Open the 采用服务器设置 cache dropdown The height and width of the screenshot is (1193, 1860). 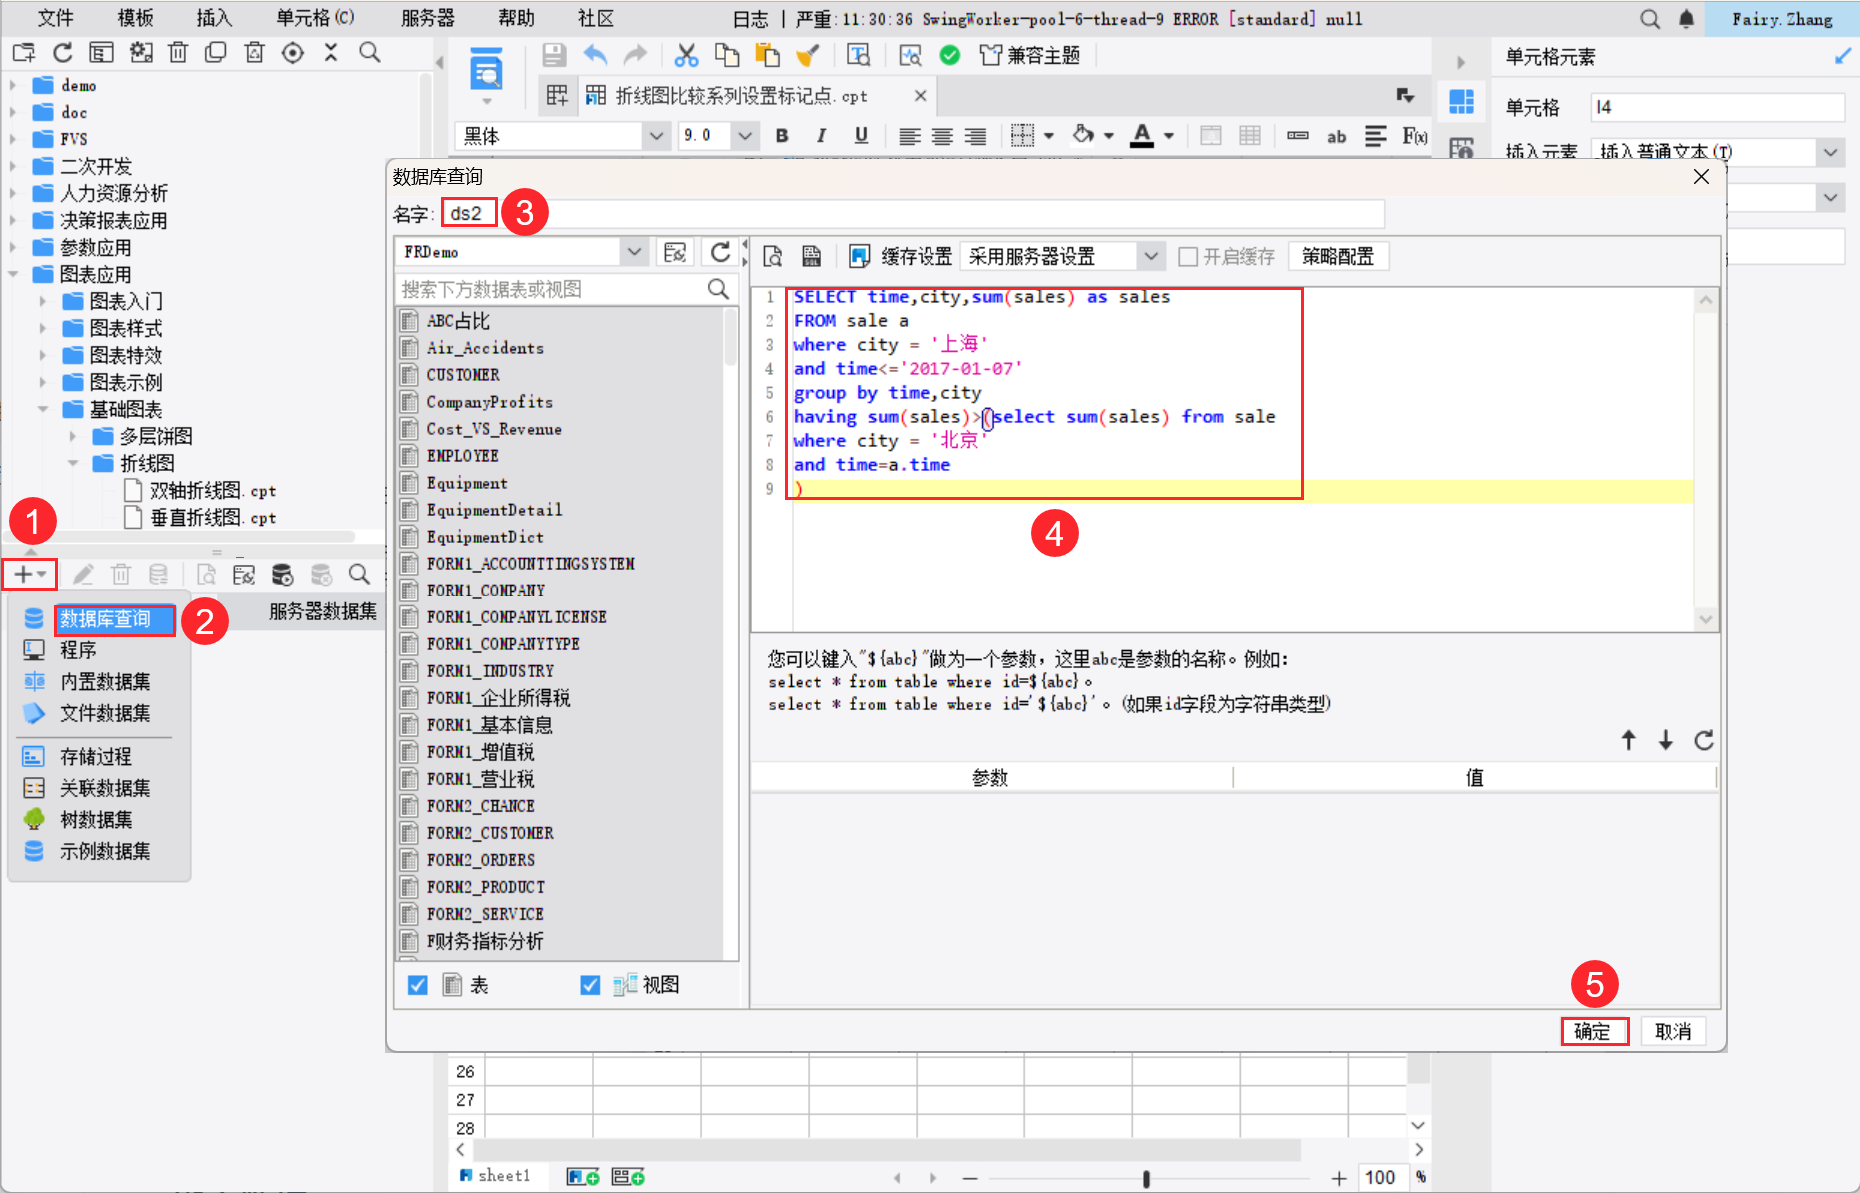tap(1151, 257)
